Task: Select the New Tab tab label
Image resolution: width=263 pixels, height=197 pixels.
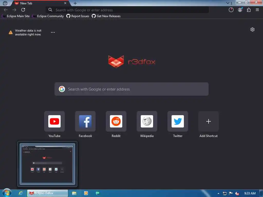Action: pos(26,3)
